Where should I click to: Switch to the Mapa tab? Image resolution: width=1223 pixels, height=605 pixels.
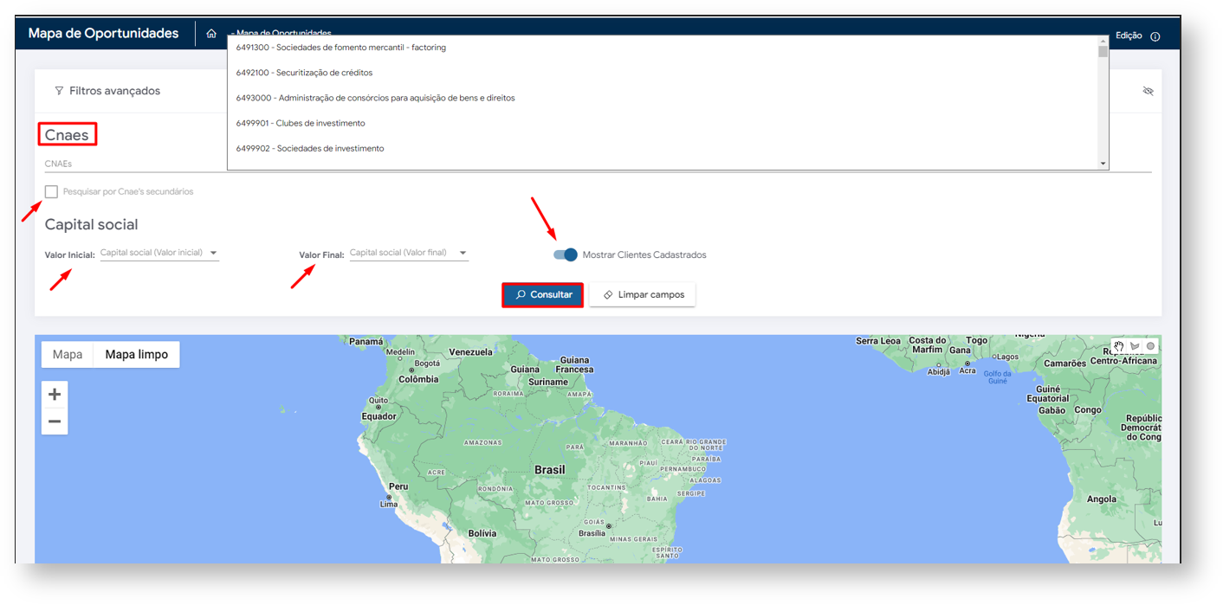[68, 354]
